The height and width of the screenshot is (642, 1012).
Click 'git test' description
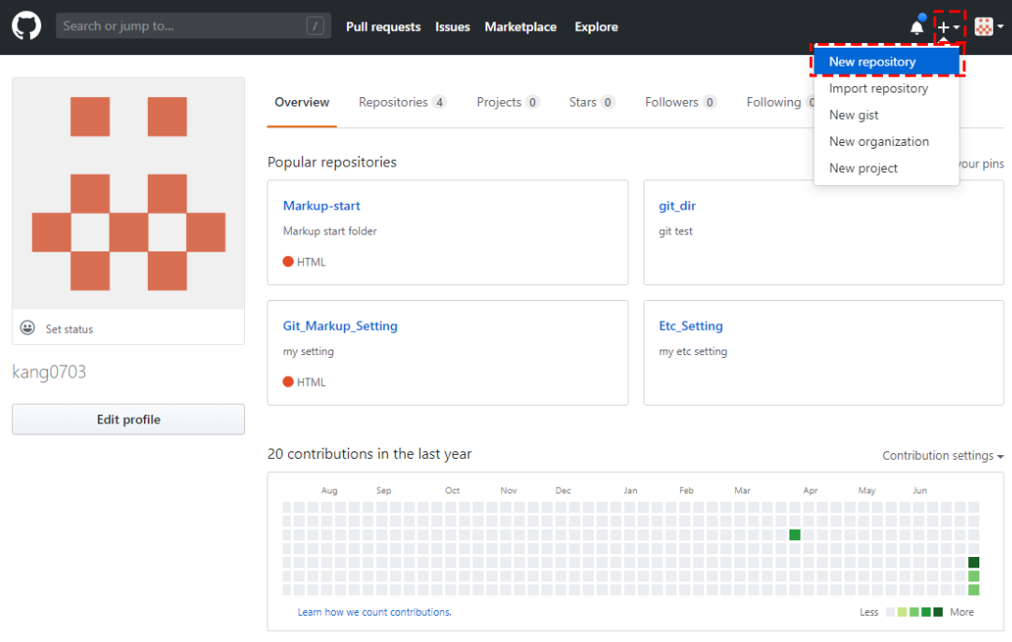675,231
